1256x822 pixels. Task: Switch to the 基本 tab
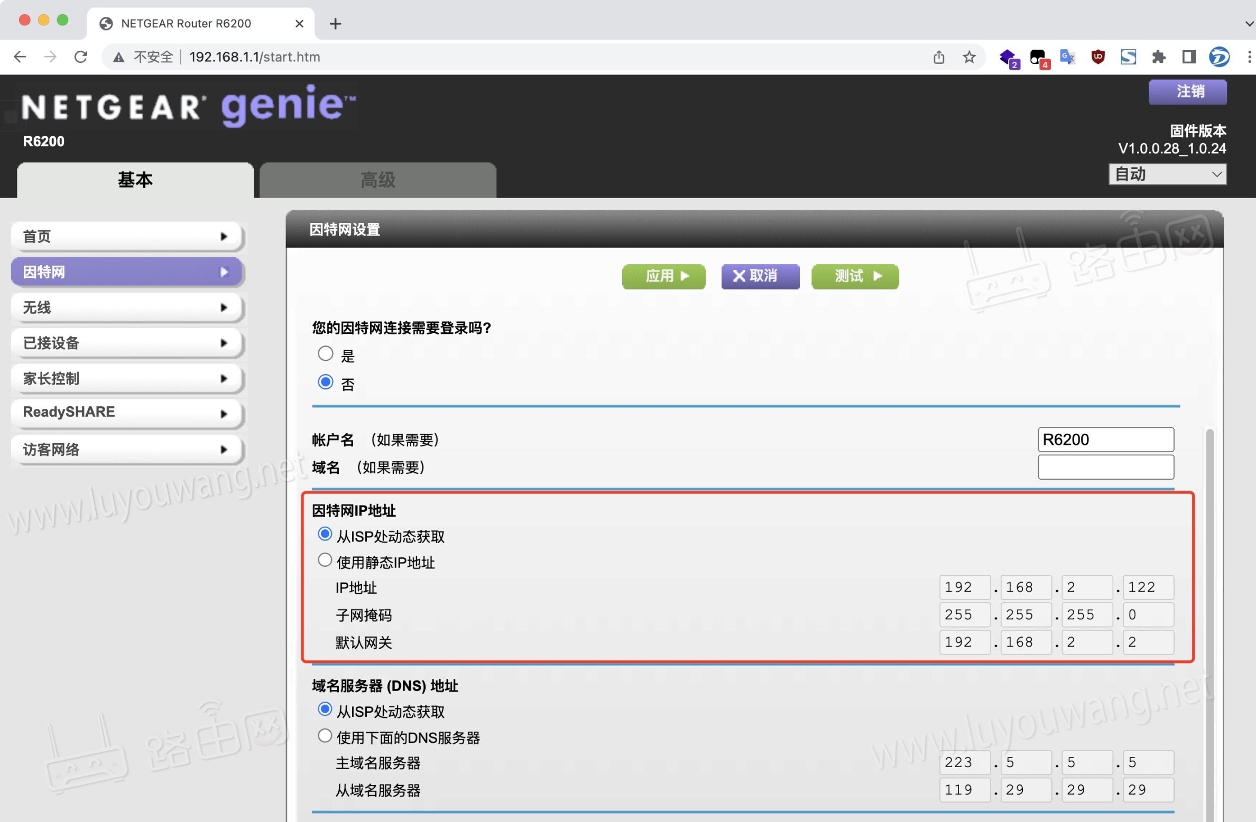tap(135, 180)
